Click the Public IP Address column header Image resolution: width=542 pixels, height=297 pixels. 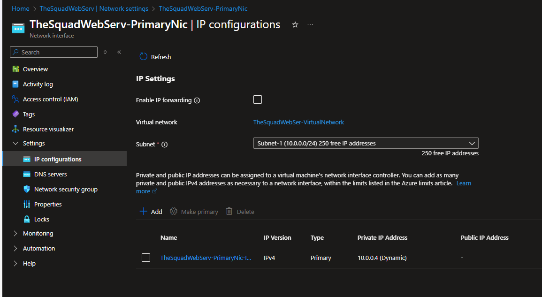click(x=484, y=237)
